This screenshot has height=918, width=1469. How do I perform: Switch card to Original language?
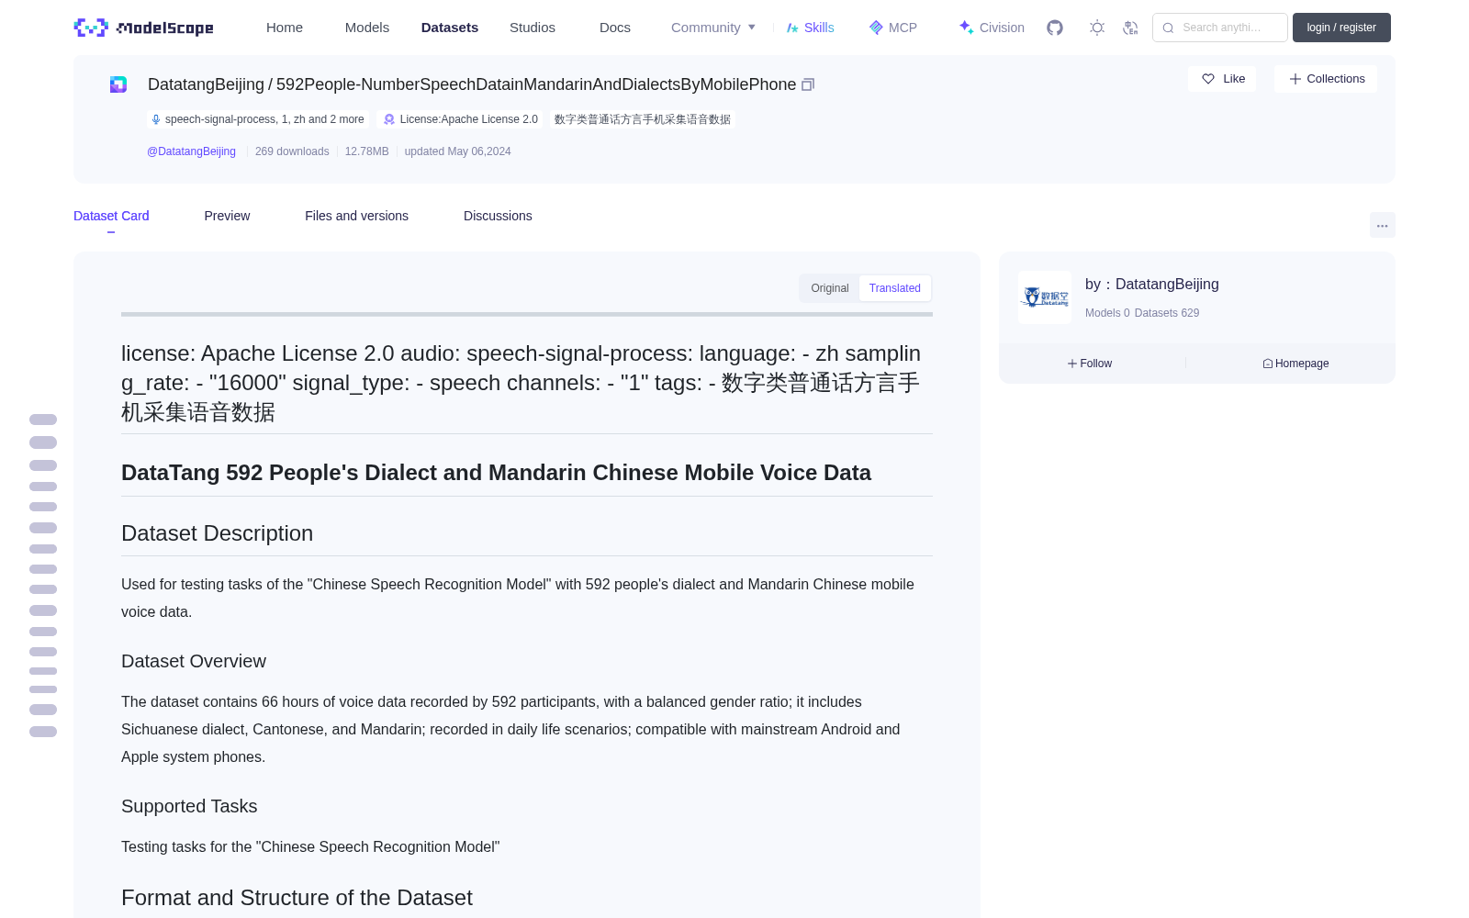pyautogui.click(x=830, y=288)
